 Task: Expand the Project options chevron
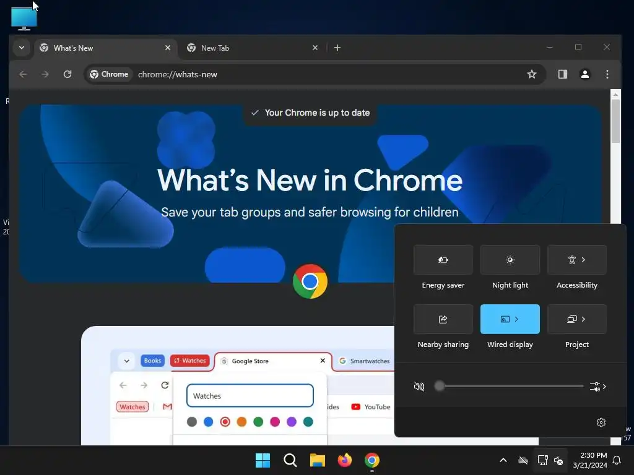(583, 319)
